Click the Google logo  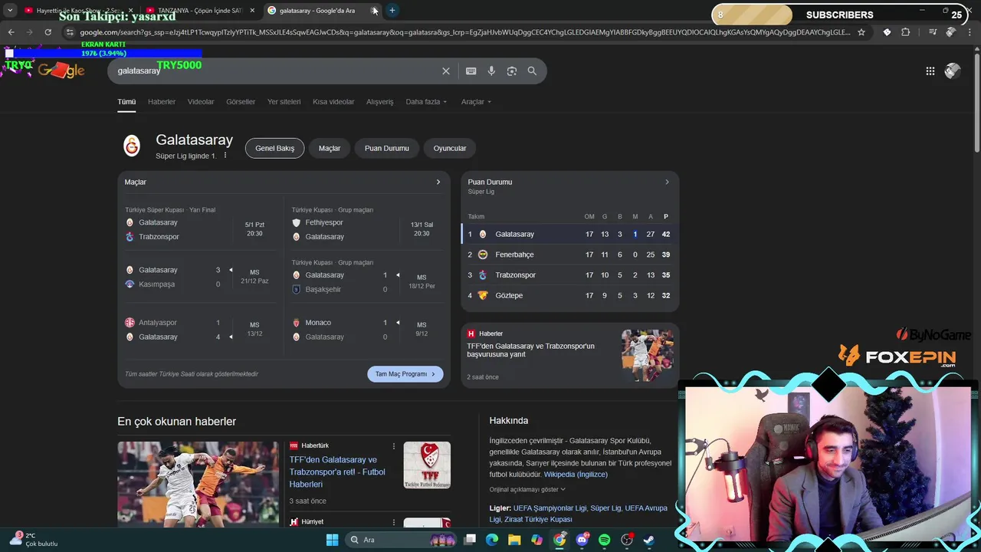(x=61, y=71)
